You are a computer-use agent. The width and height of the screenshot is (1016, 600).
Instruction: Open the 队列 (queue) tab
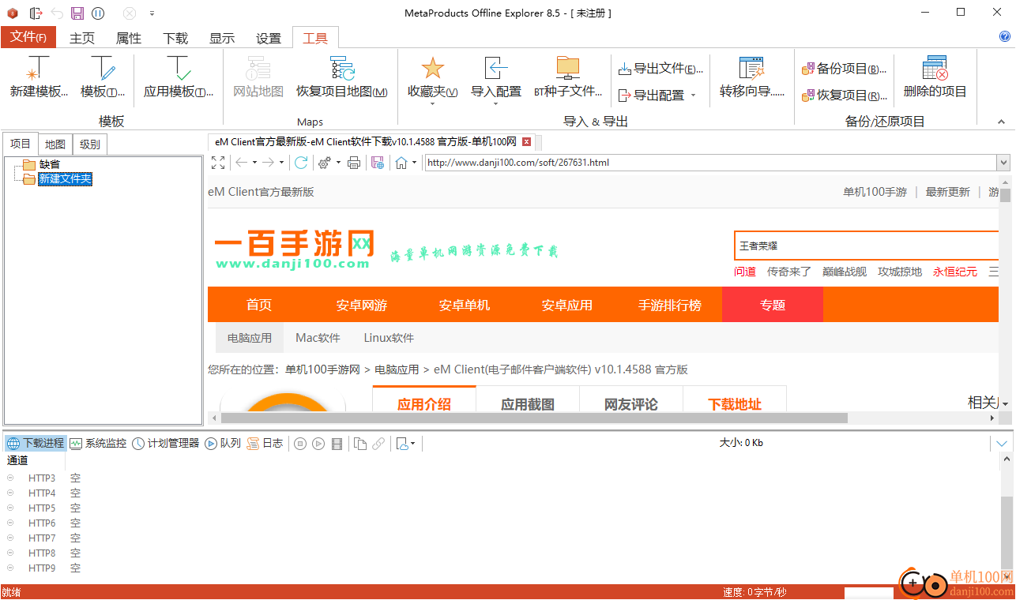223,444
